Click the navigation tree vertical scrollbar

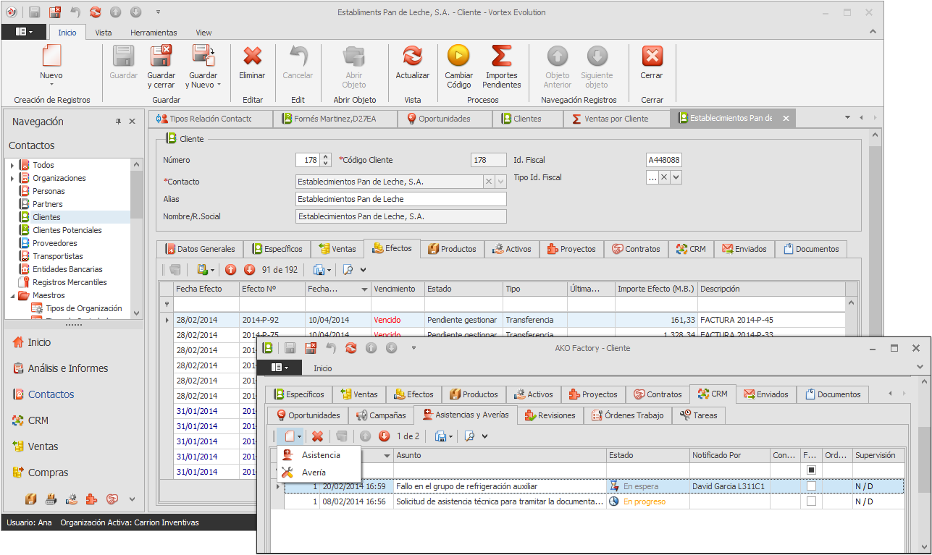click(x=136, y=238)
